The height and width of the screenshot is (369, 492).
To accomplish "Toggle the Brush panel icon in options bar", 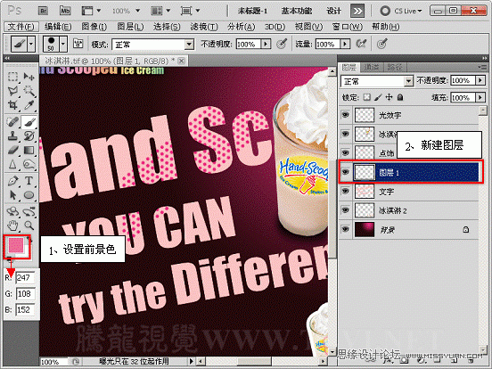I will pyautogui.click(x=78, y=44).
